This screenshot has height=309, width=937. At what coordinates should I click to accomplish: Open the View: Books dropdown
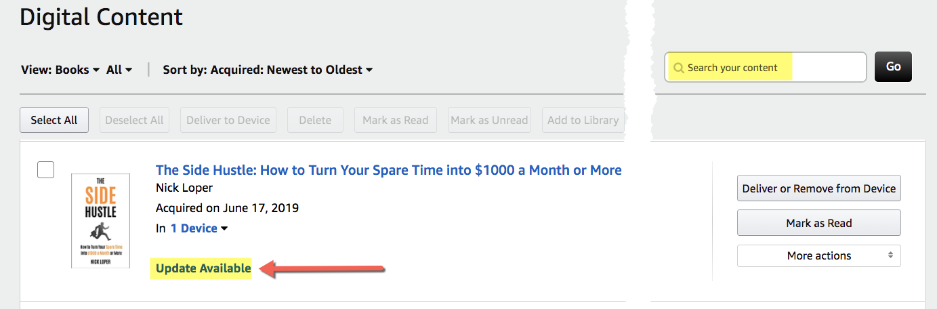pyautogui.click(x=60, y=70)
